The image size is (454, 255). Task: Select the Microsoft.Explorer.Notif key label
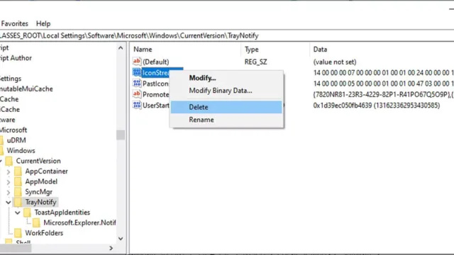(79, 223)
